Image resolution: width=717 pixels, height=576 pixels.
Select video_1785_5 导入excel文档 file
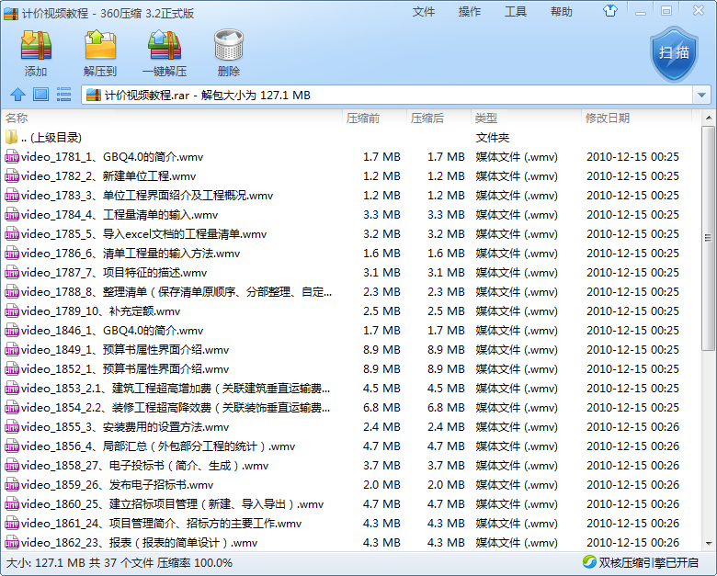[350, 234]
